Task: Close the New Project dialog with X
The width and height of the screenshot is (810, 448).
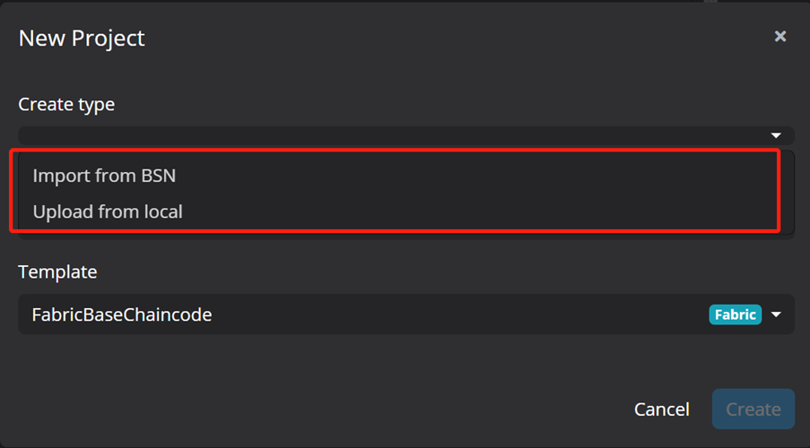Action: point(780,36)
